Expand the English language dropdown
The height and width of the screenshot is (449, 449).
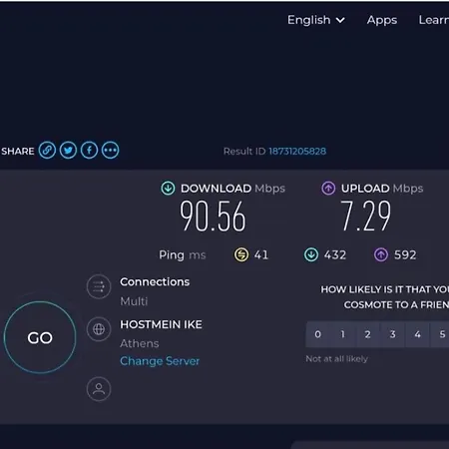click(316, 20)
